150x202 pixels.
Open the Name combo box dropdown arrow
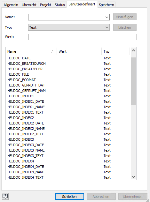pos(107,17)
